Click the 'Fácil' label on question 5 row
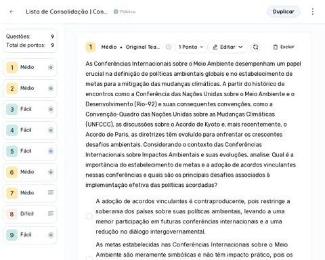Viewport: 325px width, 260px height. coord(26,151)
